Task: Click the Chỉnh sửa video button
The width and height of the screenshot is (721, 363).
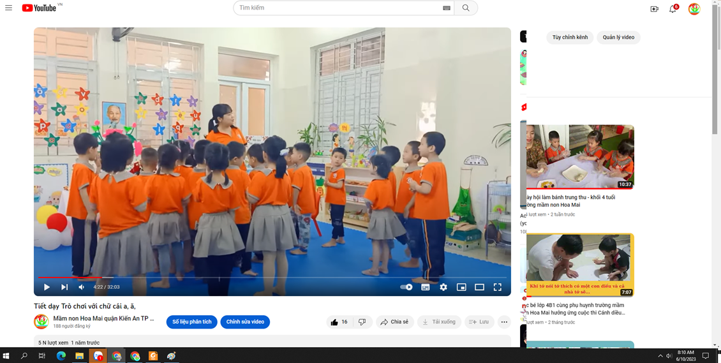Action: coord(245,322)
